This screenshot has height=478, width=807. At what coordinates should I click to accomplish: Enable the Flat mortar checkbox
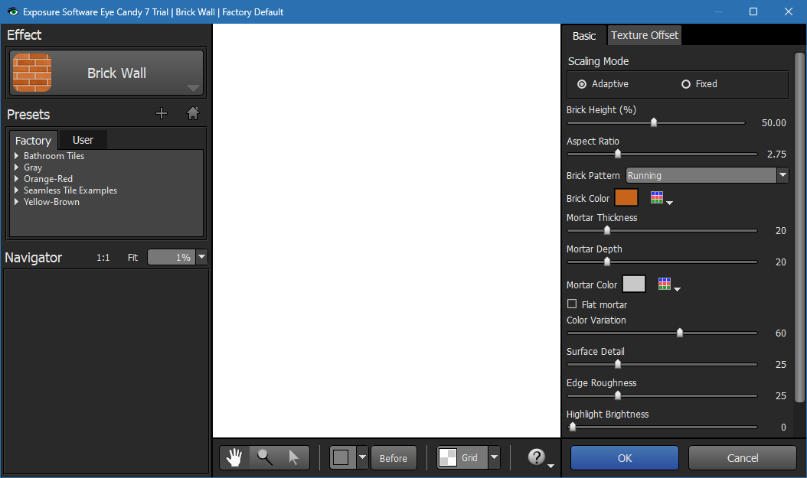click(x=572, y=304)
